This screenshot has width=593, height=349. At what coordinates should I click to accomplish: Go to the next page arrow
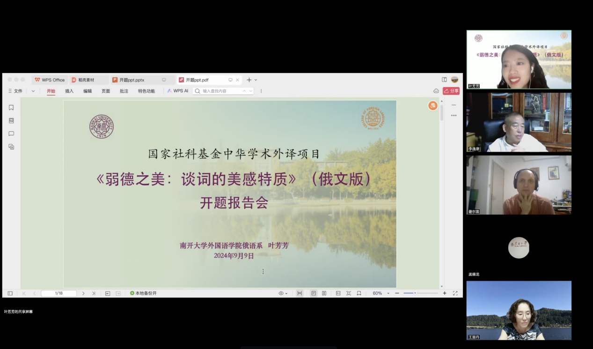point(83,293)
